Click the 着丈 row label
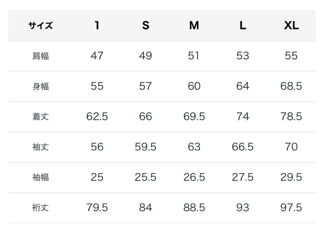The height and width of the screenshot is (235, 324). [x=40, y=117]
